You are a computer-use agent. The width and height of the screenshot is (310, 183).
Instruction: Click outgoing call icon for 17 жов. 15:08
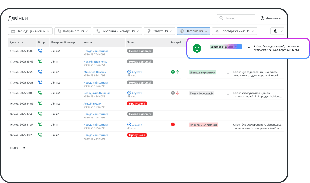40,51
